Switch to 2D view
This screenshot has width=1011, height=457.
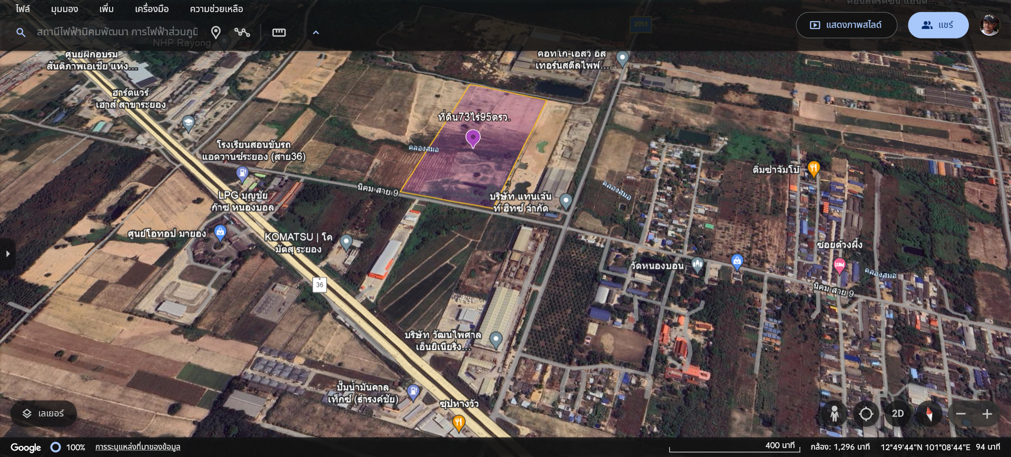coord(898,414)
